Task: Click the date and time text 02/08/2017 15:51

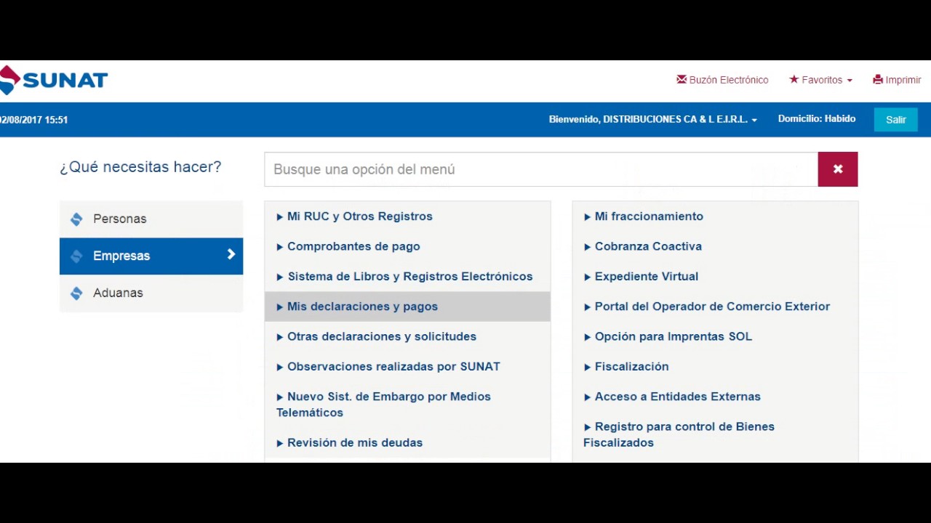Action: click(34, 120)
